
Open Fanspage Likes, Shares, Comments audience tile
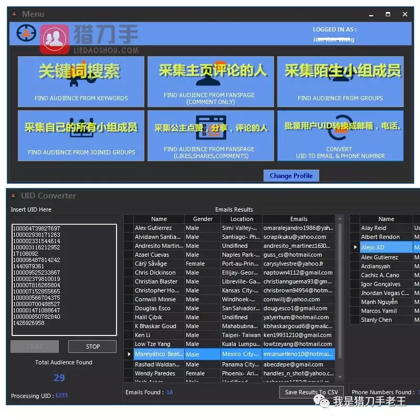[211, 136]
